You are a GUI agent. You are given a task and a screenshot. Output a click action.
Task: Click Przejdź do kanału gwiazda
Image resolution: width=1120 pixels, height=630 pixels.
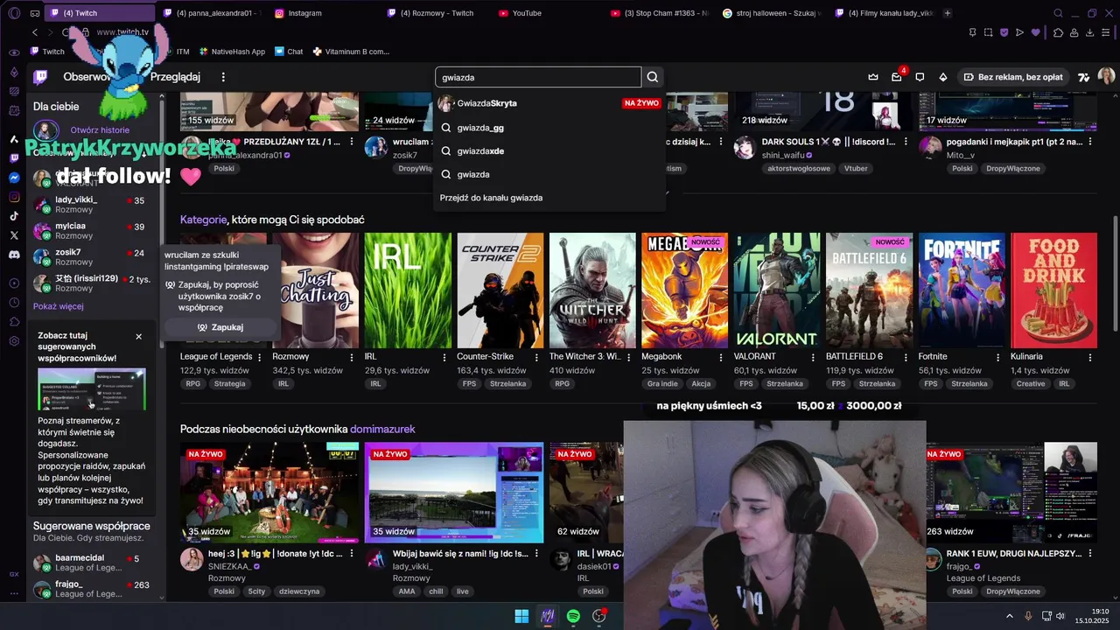coord(491,198)
